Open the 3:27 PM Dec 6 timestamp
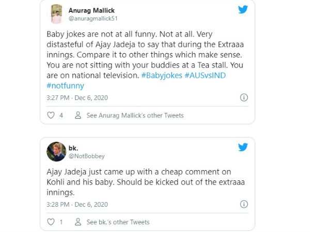The height and width of the screenshot is (232, 310). pyautogui.click(x=78, y=97)
